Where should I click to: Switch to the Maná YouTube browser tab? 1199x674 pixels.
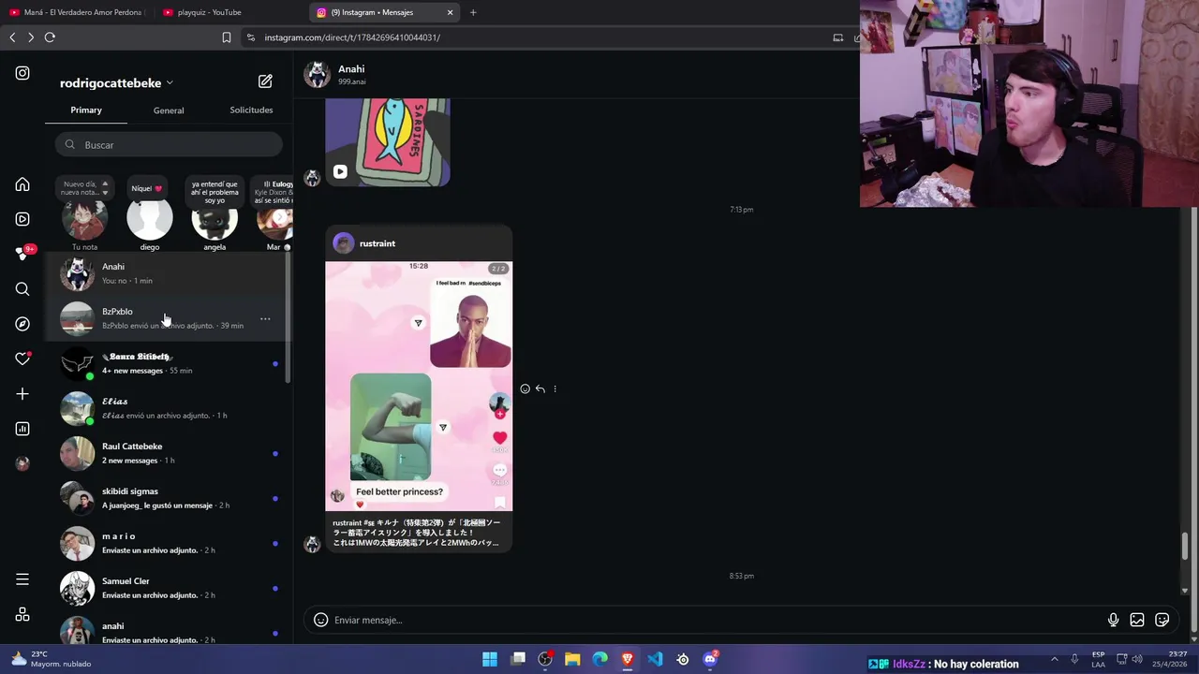(x=76, y=12)
